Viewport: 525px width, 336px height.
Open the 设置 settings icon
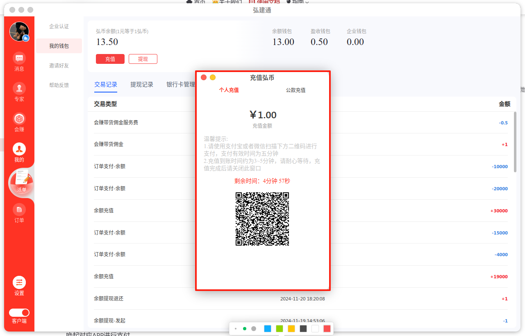pyautogui.click(x=19, y=283)
